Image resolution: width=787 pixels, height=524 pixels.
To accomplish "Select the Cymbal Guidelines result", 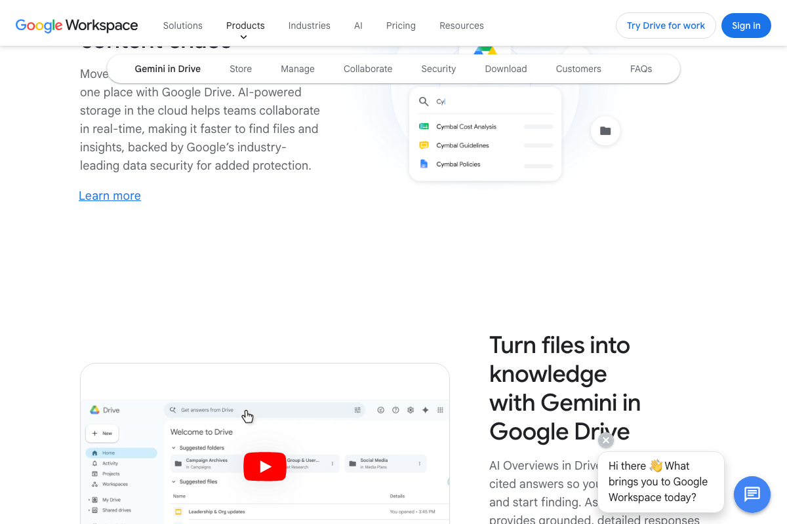I will point(485,145).
